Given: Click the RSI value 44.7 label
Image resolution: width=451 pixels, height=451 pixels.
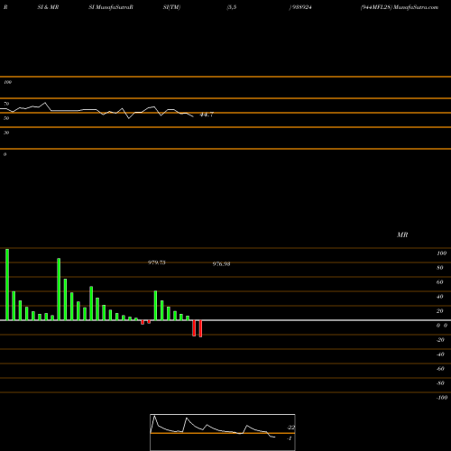Looking at the screenshot, I should click(207, 115).
